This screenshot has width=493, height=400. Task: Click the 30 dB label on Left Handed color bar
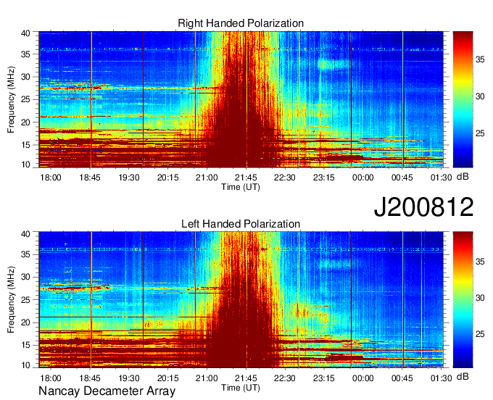(x=480, y=298)
